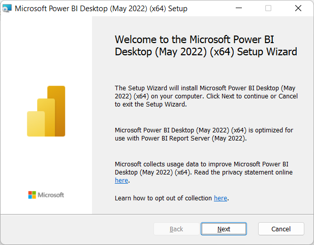Click the window title 'Microsoft Power BI Desktop (May 2022) (x64) Setup'
314x245 pixels.
click(101, 9)
